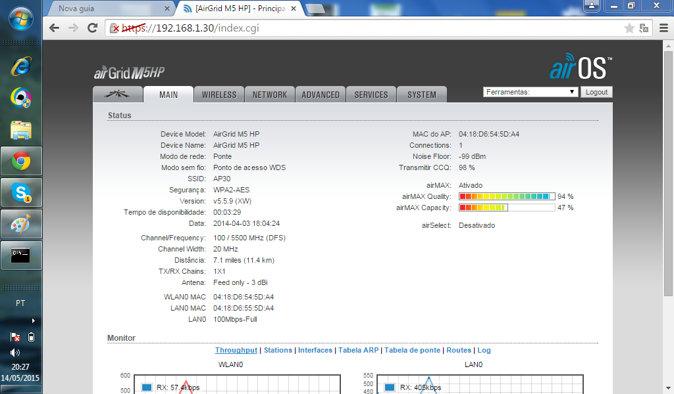This screenshot has width=674, height=394.
Task: Open the Throughput monitor link
Action: pyautogui.click(x=236, y=350)
